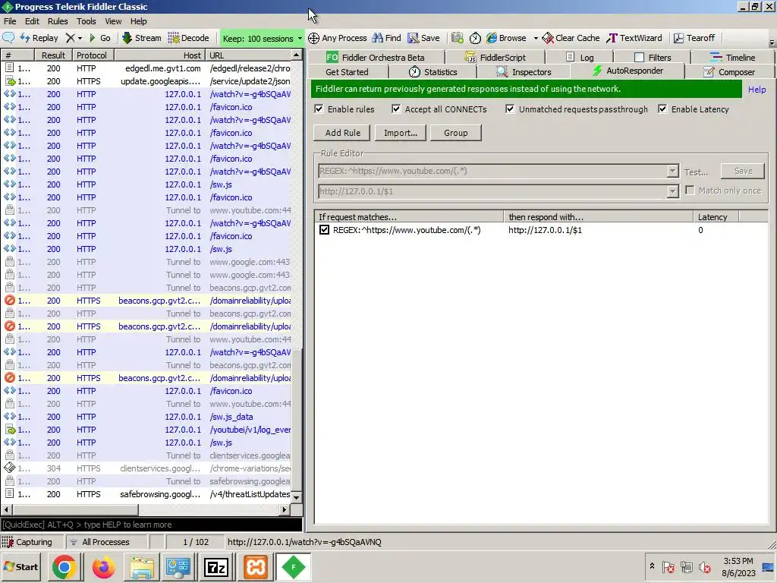777x583 pixels.
Task: Click the Go resume button
Action: point(99,38)
